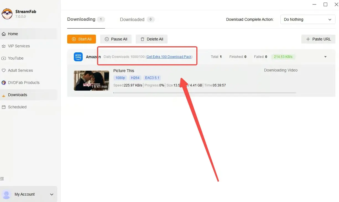Click the DVDFab Products icon

pyautogui.click(x=4, y=83)
